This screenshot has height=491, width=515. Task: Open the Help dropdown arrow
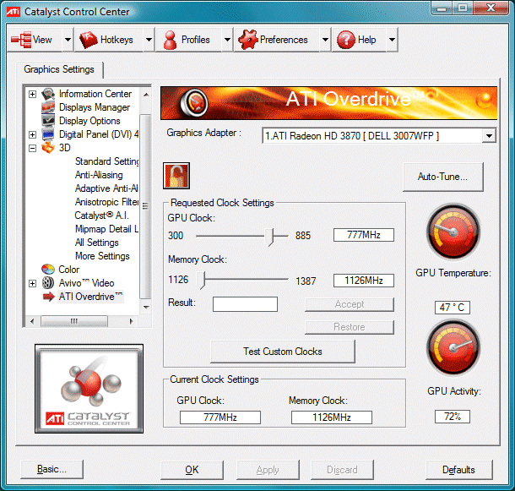point(392,40)
